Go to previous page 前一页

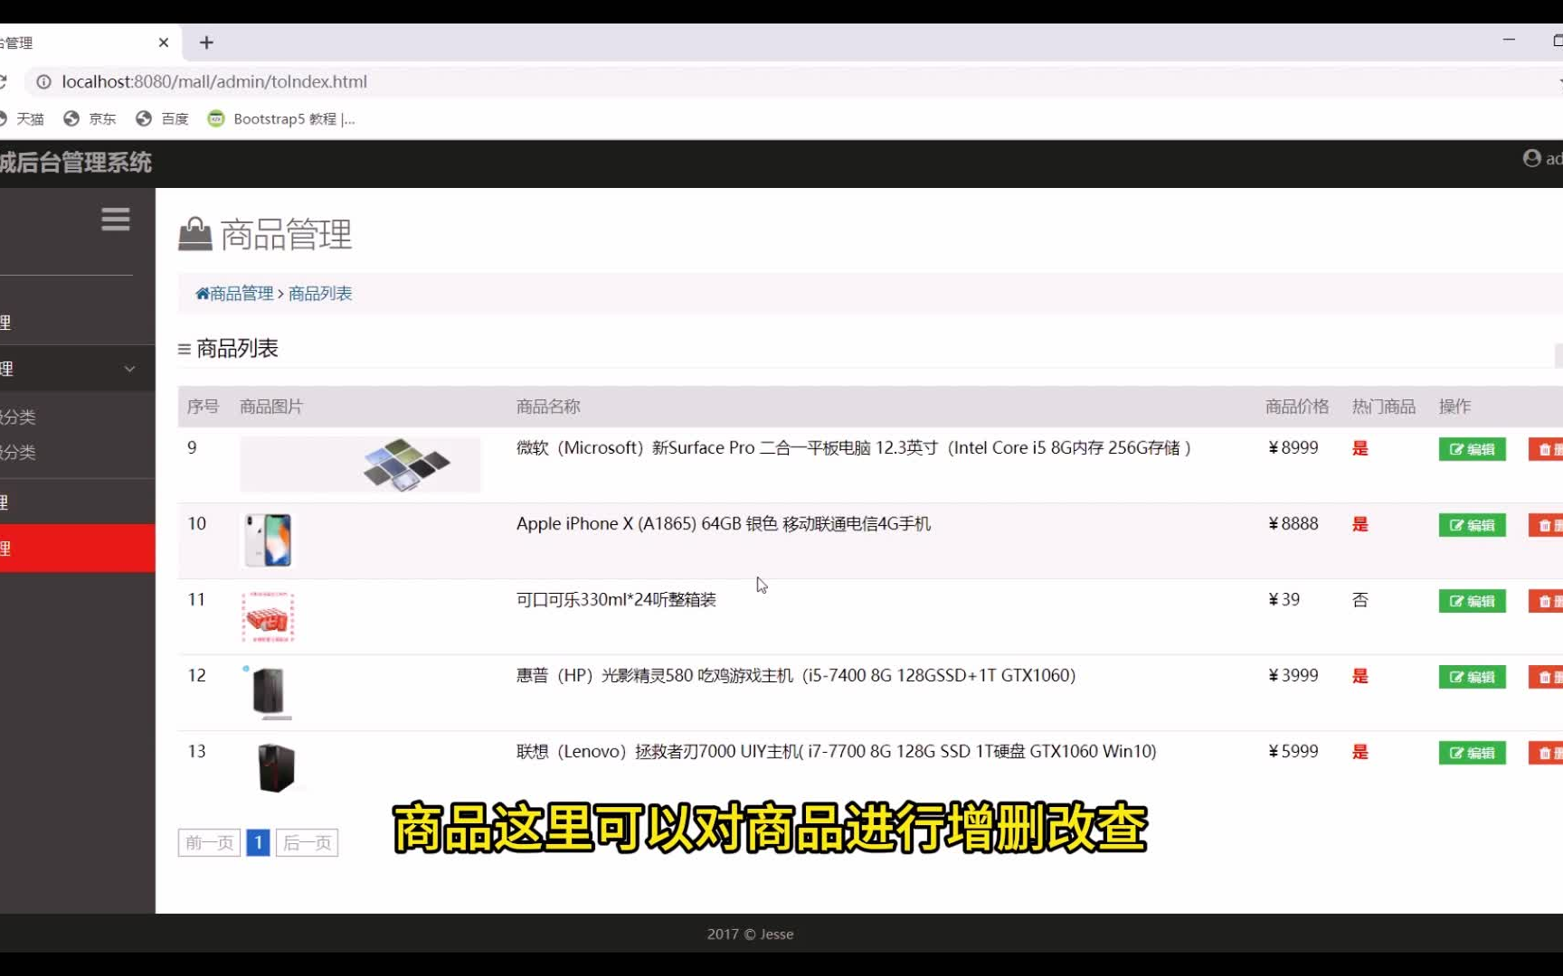[209, 843]
